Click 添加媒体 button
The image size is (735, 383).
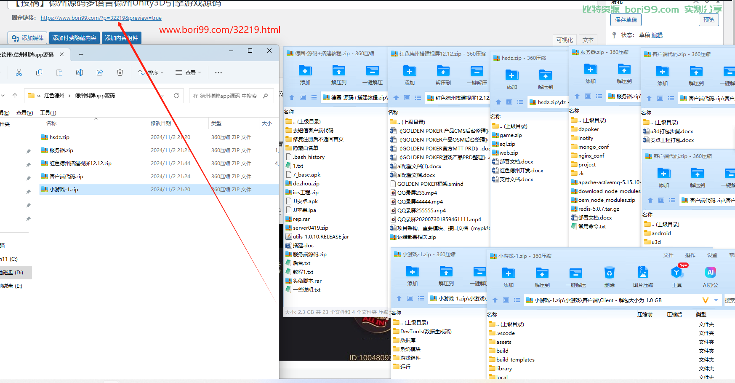pyautogui.click(x=27, y=38)
